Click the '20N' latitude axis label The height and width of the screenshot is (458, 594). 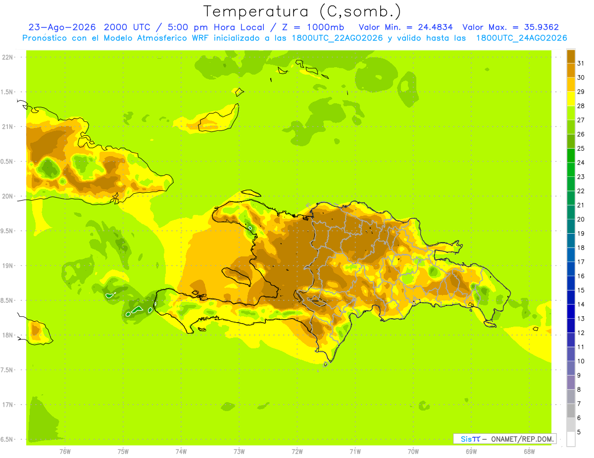[x=8, y=196]
